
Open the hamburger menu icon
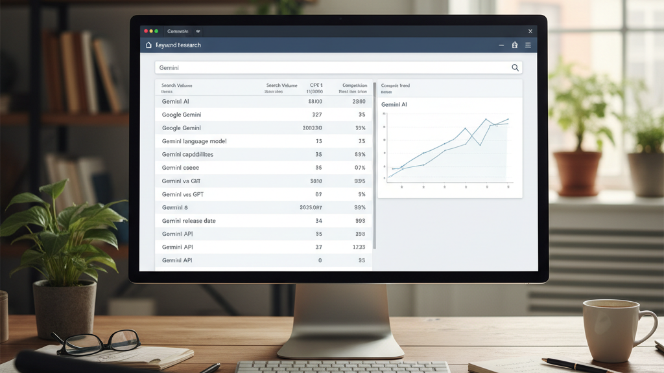528,45
